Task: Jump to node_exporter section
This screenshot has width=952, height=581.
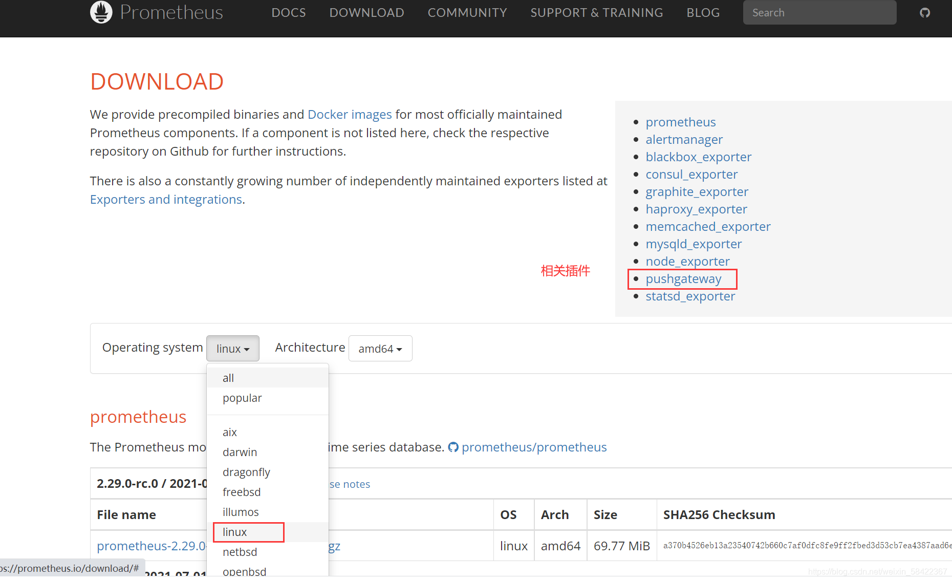Action: (688, 261)
